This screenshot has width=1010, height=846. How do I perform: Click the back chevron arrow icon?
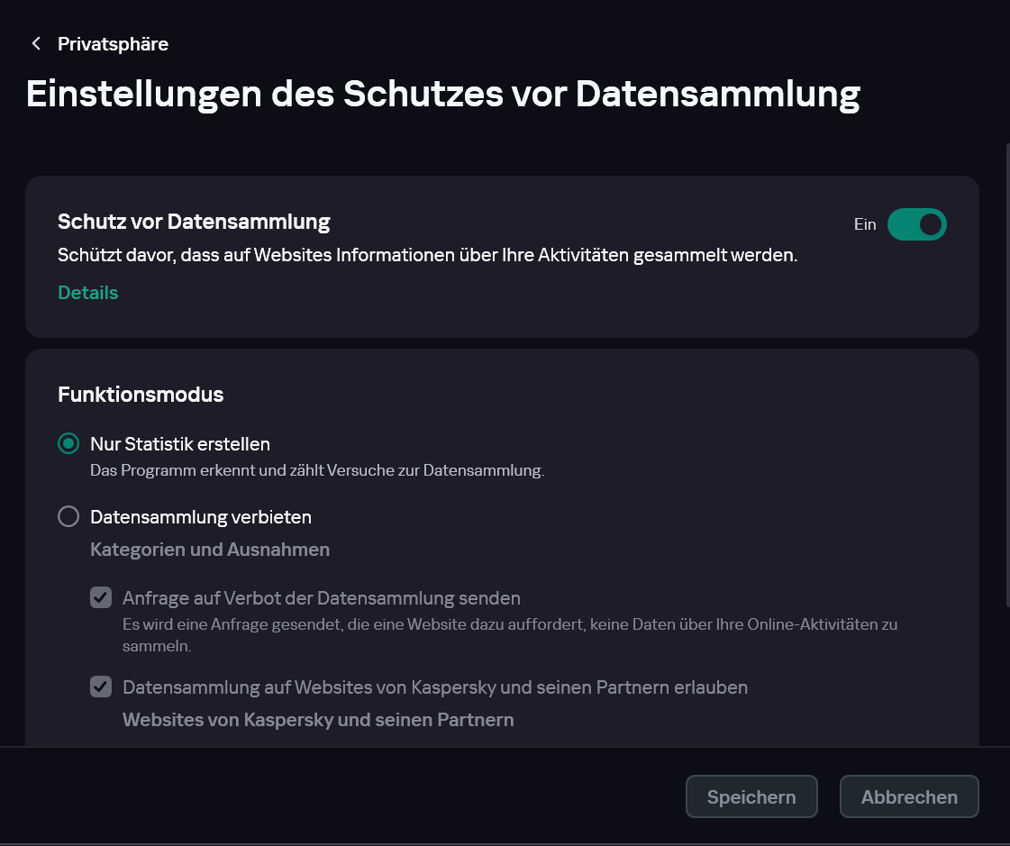tap(36, 43)
